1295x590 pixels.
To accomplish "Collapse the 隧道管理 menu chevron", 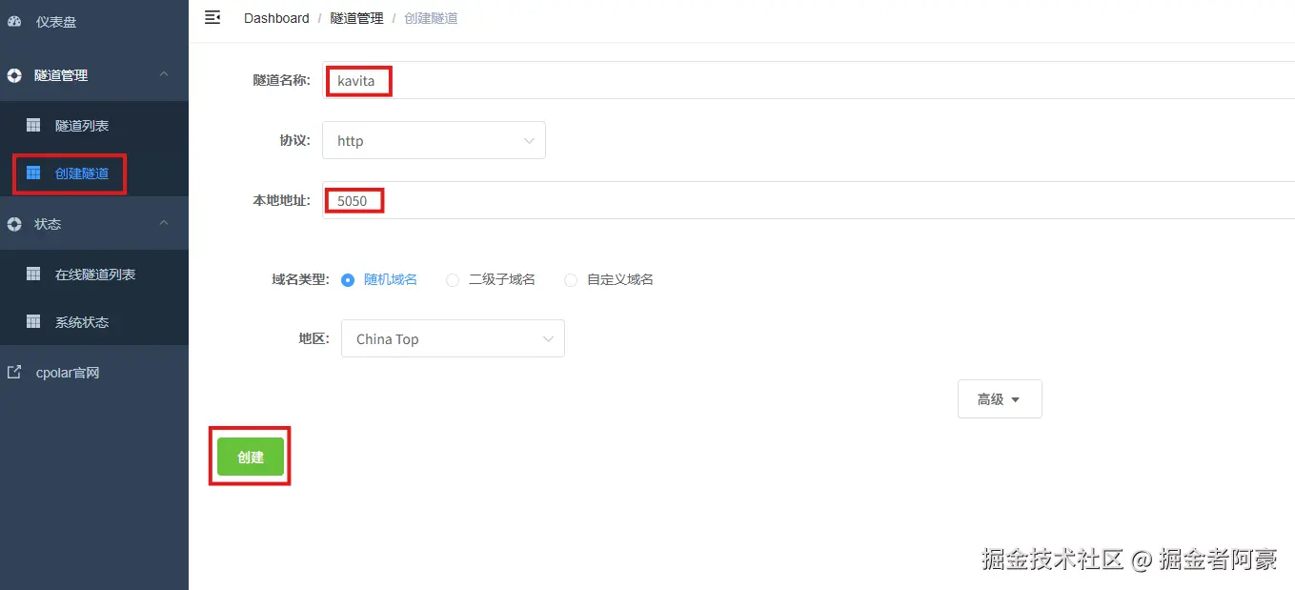I will point(164,74).
